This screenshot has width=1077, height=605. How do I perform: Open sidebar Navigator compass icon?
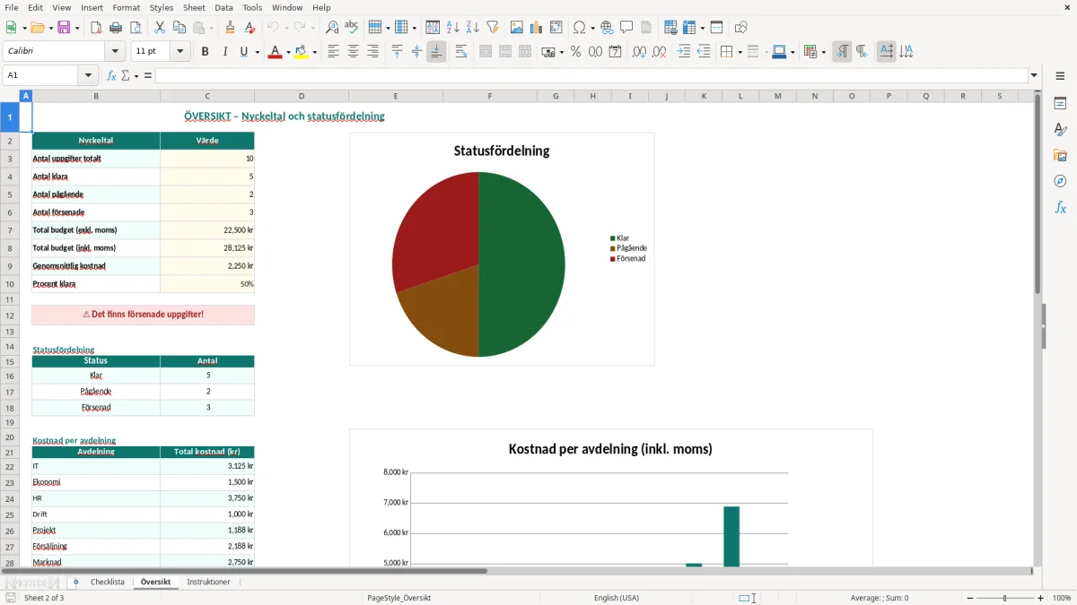coord(1060,181)
